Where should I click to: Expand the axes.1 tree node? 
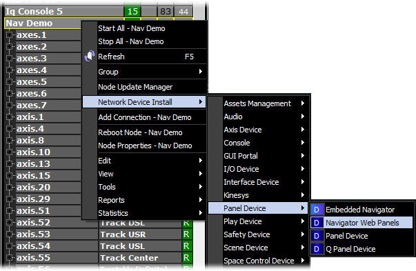(9, 34)
